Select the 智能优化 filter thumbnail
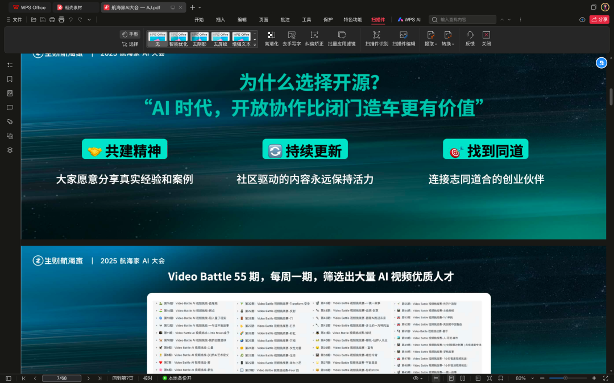 (x=178, y=40)
